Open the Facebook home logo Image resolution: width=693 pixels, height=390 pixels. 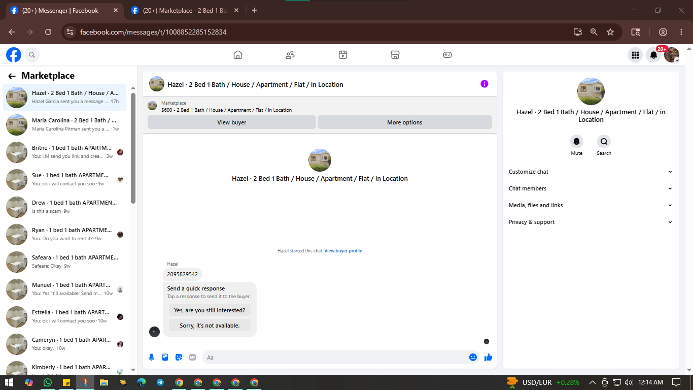pos(14,55)
